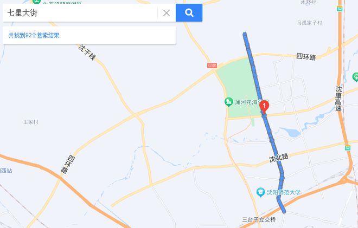The width and height of the screenshot is (358, 228).
Task: Open the 共找到92个搜索结果 results link
Action: point(34,35)
